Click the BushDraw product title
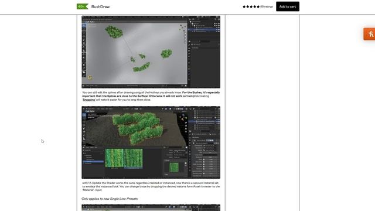The width and height of the screenshot is (375, 211). 100,6
